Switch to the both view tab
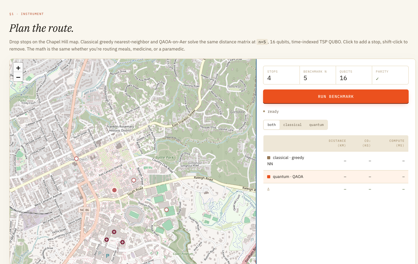418x264 pixels. pyautogui.click(x=271, y=125)
